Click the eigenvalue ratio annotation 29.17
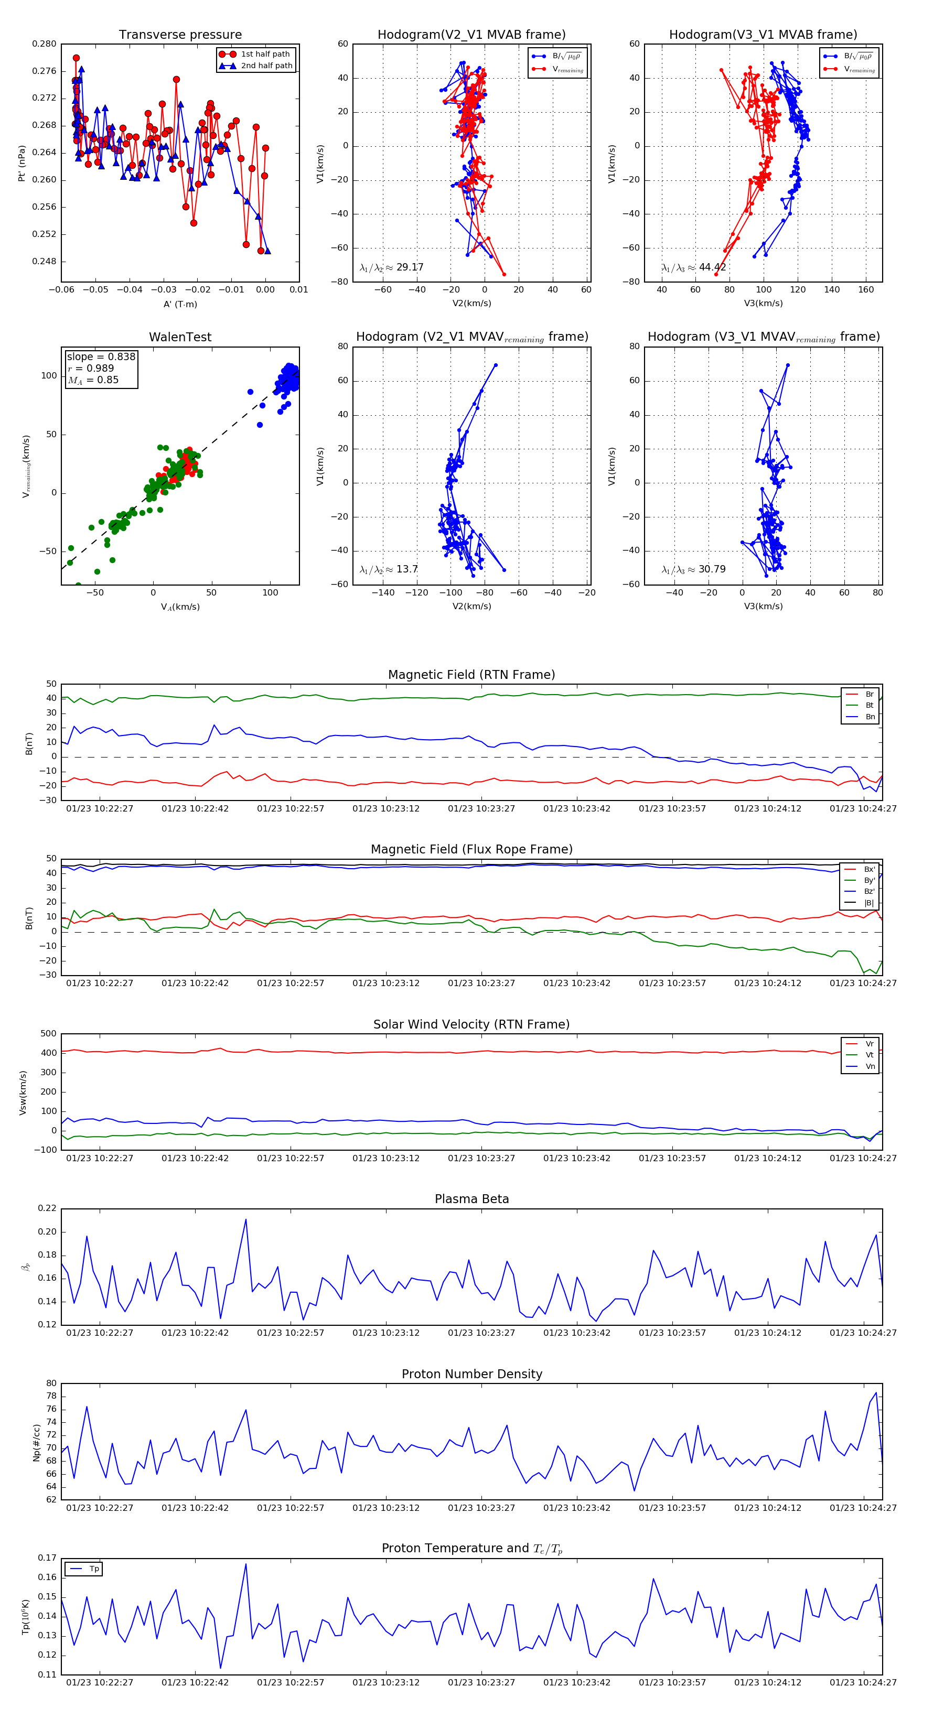Image resolution: width=944 pixels, height=1730 pixels. 392,267
